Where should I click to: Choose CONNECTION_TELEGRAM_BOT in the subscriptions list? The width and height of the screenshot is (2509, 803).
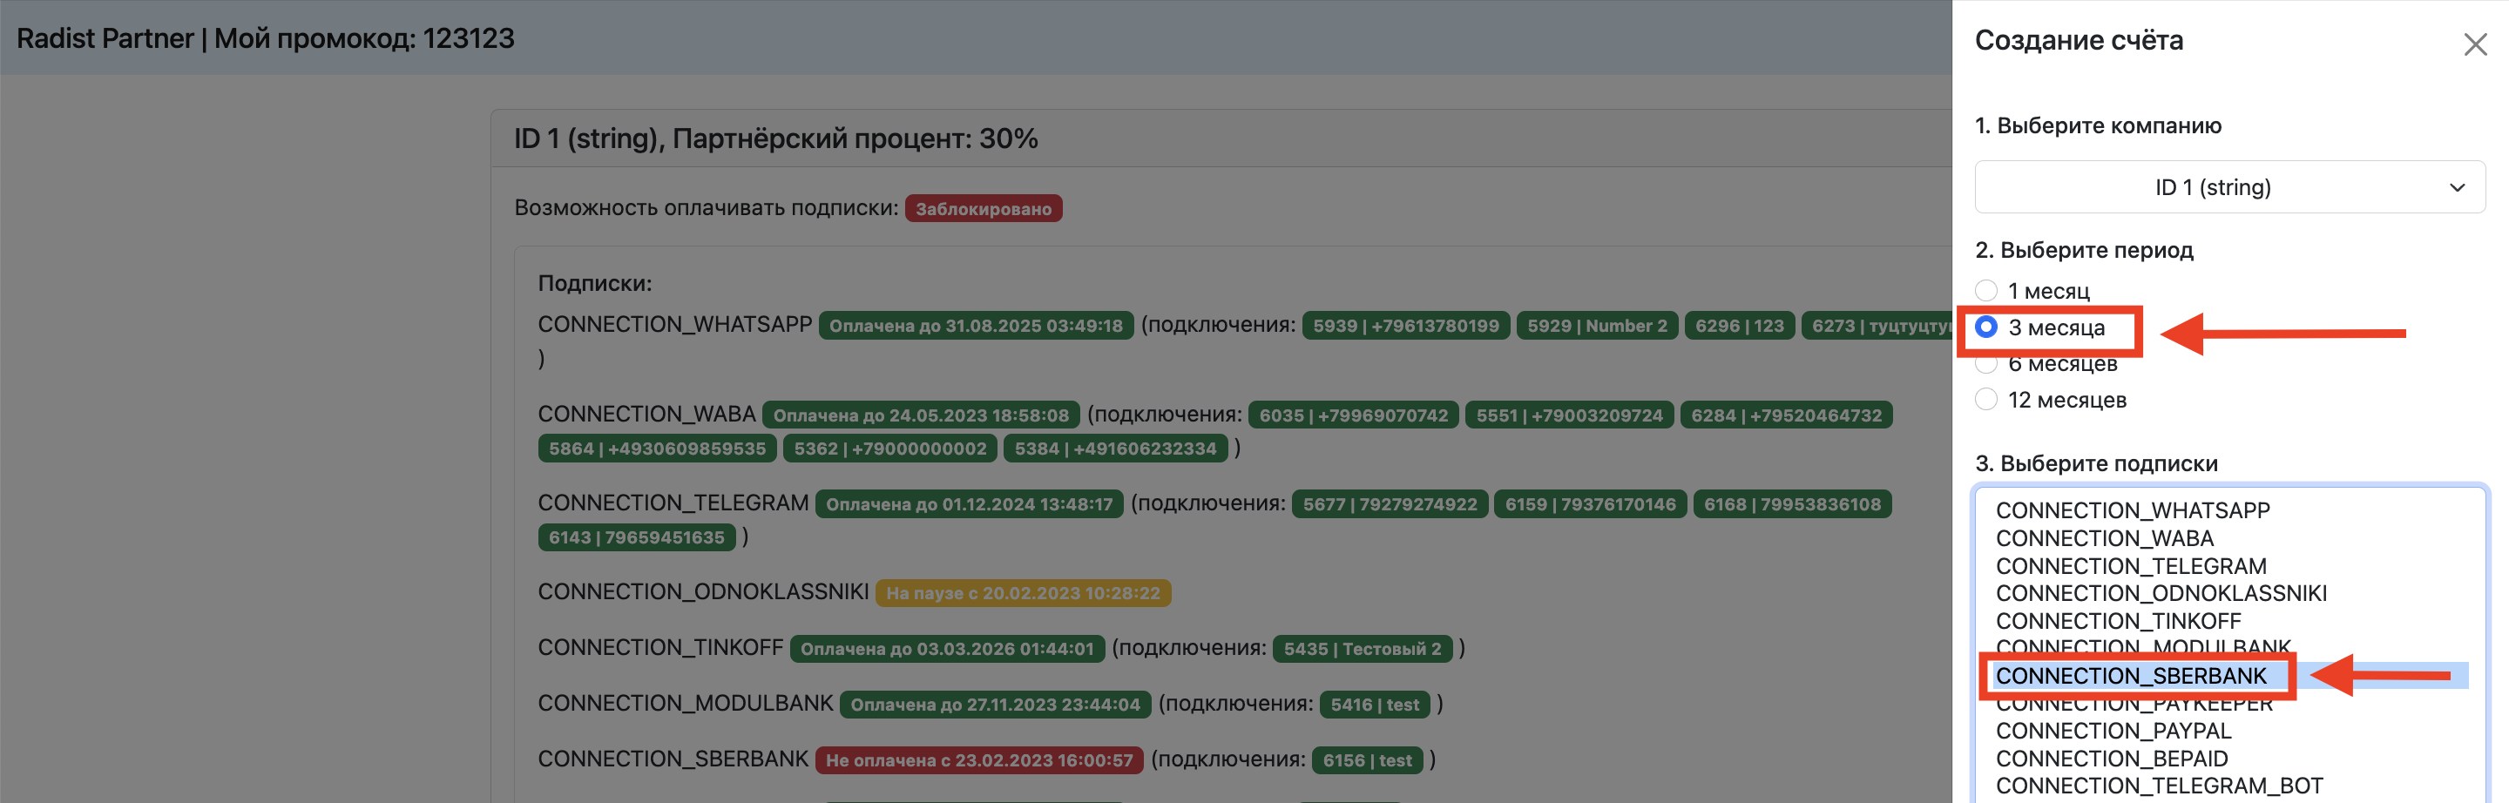2159,786
